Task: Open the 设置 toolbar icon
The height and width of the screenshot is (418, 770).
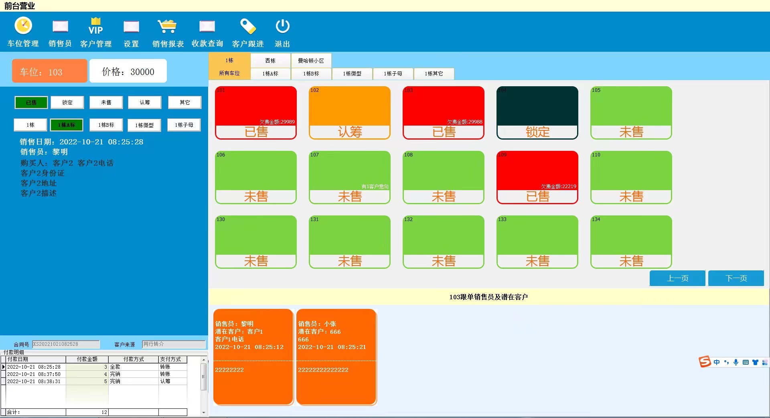Action: 131,26
